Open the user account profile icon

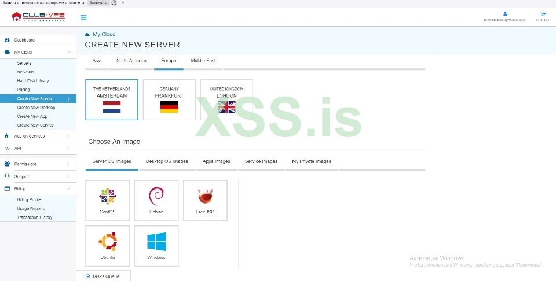(x=505, y=14)
